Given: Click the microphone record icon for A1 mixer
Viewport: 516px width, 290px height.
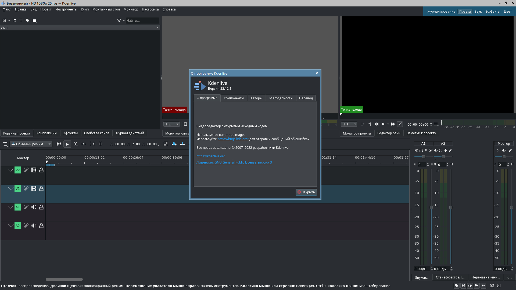Looking at the screenshot, I should tap(426, 150).
